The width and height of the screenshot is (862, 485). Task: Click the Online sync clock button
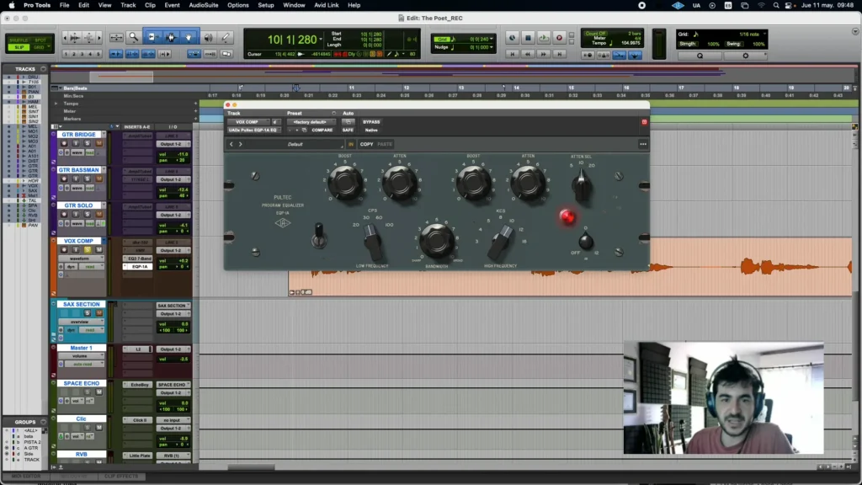tap(512, 37)
